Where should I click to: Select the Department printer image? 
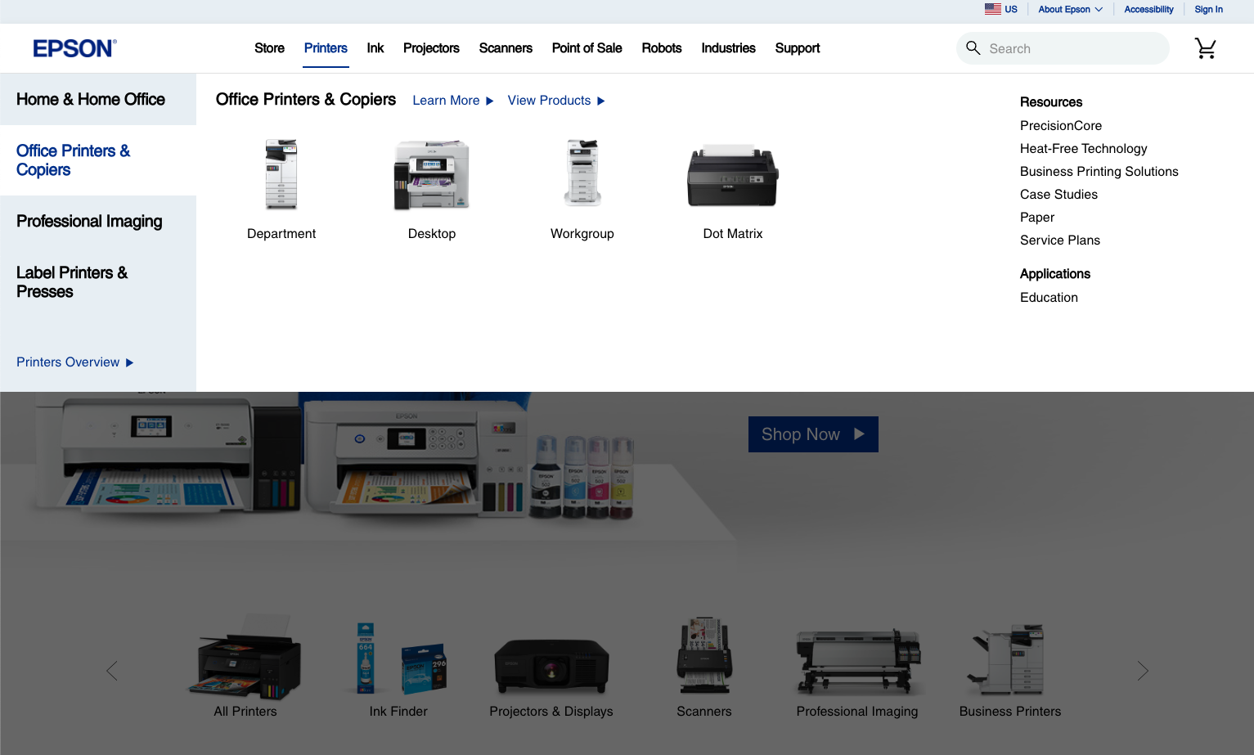(281, 175)
